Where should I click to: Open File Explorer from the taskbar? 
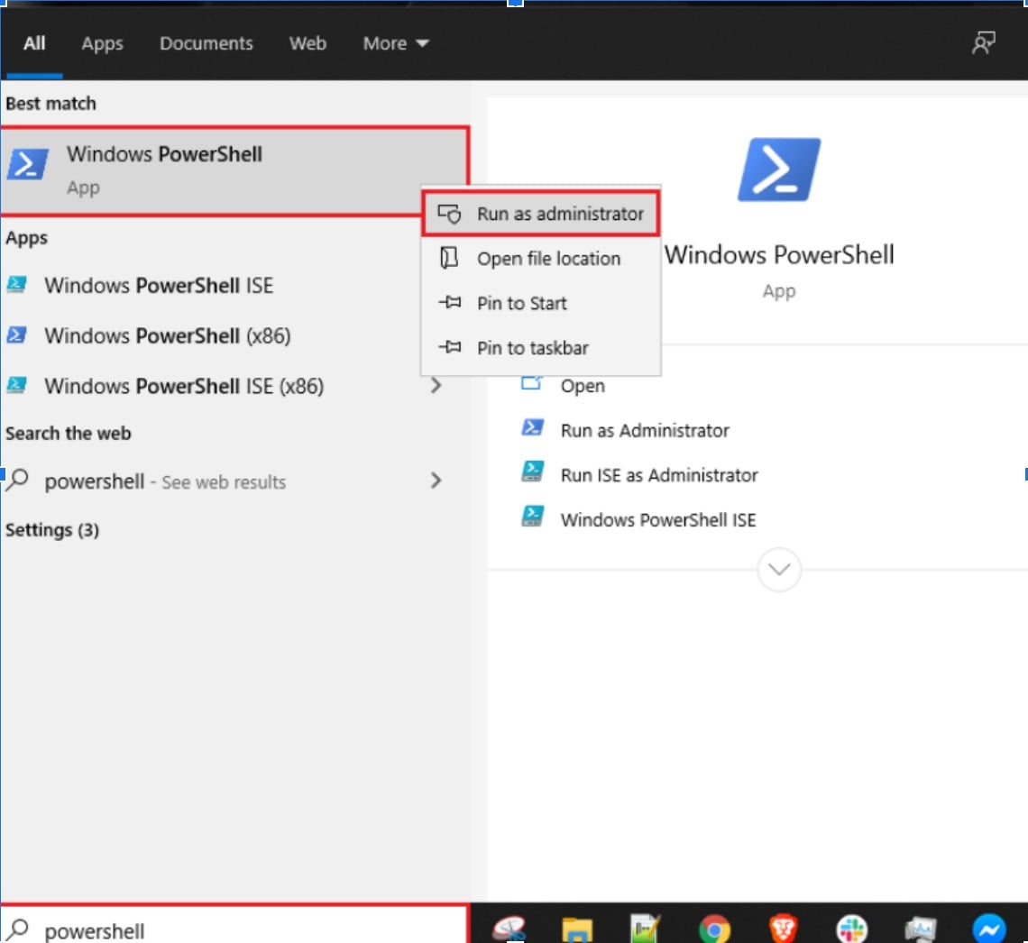577,929
